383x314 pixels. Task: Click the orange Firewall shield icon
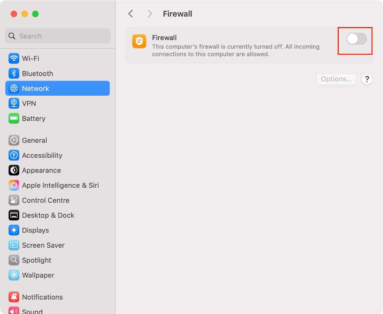pos(139,41)
